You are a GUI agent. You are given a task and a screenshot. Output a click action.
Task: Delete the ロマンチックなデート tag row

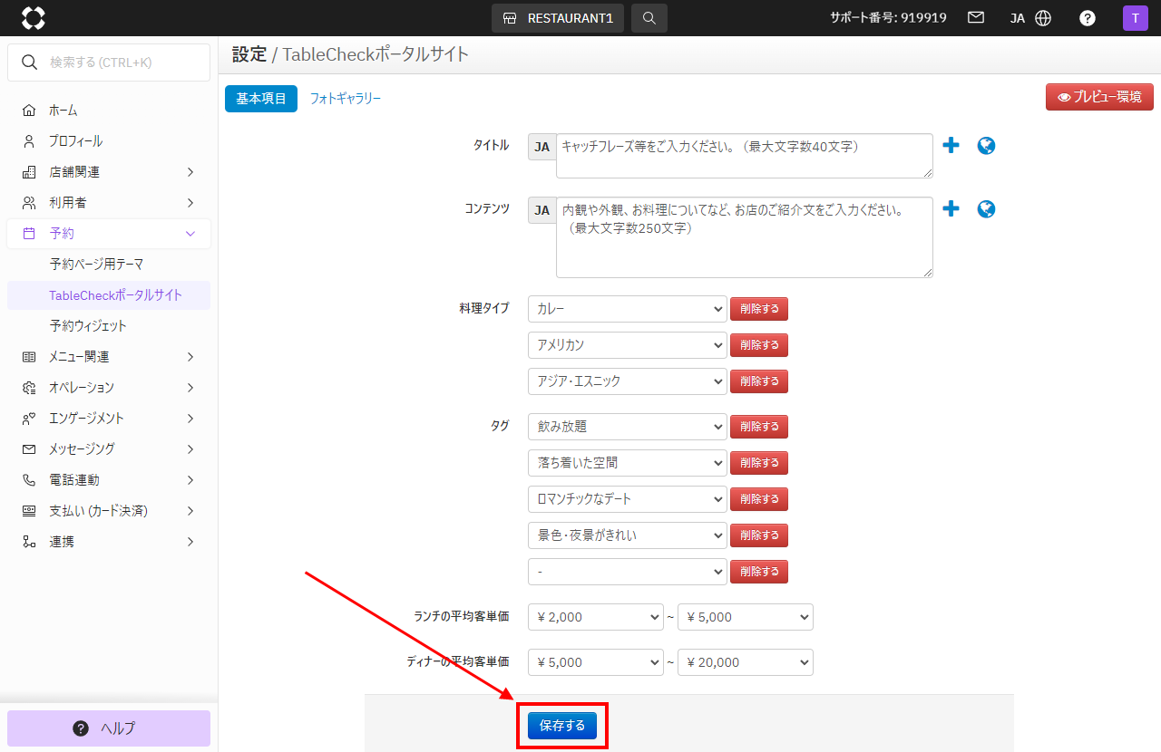(759, 499)
